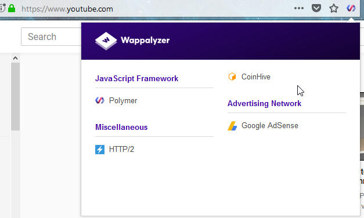Viewport: 364px width, 218px height.
Task: Open the Wappalyzer extension icon in toolbar
Action: pos(351,9)
